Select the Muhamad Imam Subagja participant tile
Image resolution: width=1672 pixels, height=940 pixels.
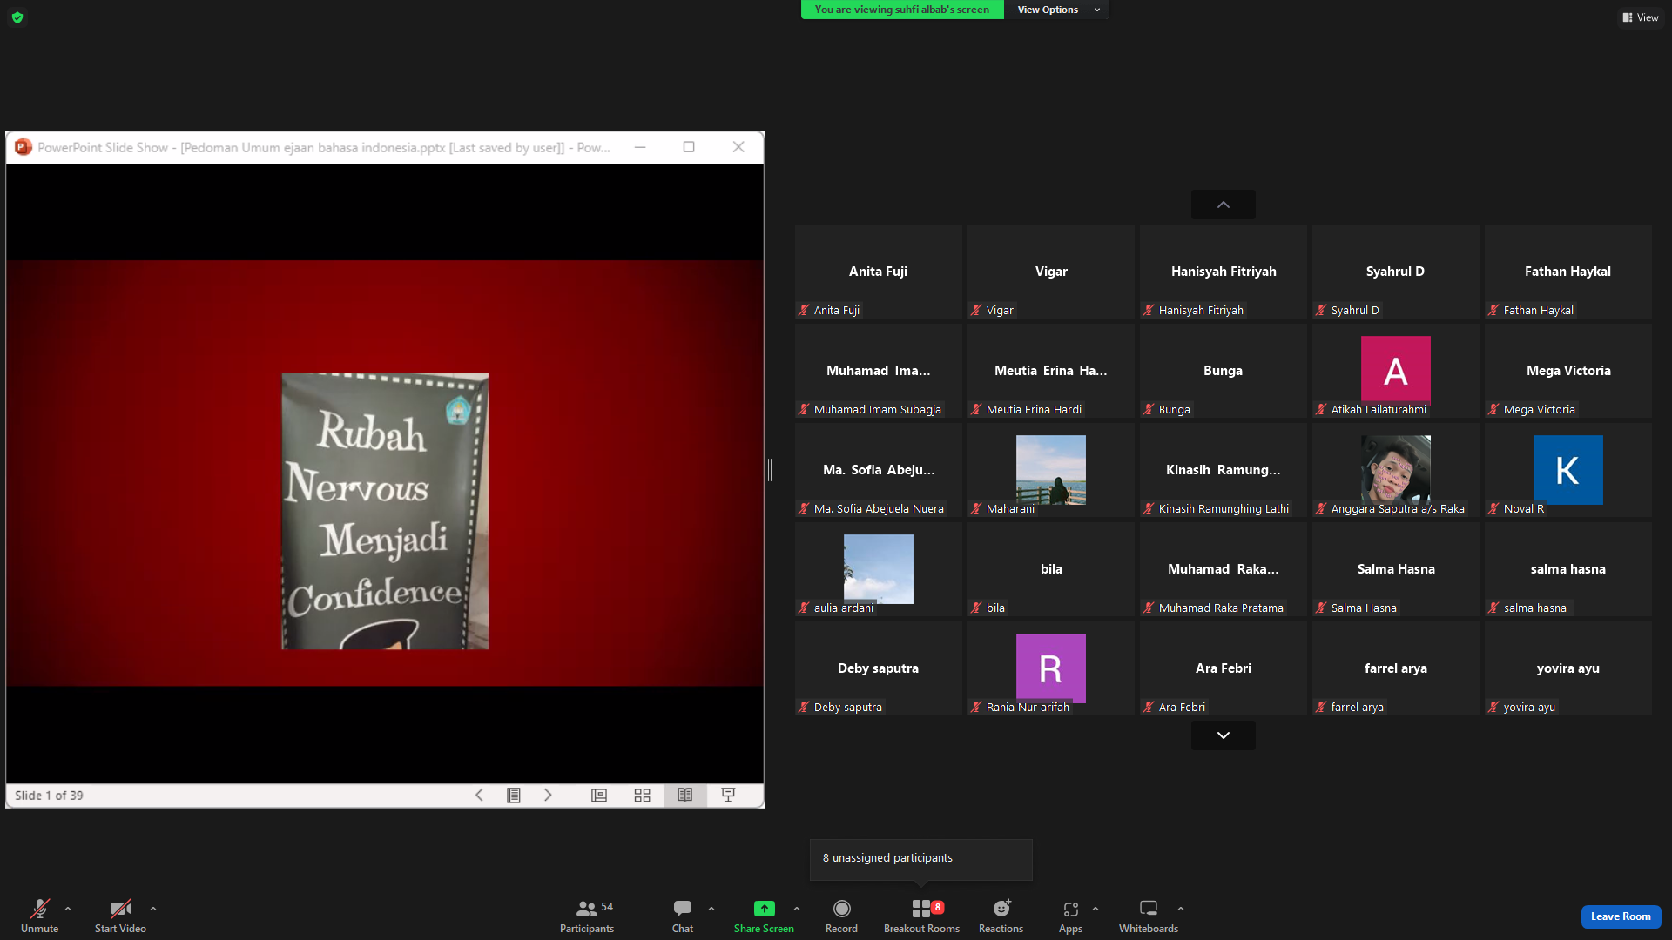coord(879,371)
